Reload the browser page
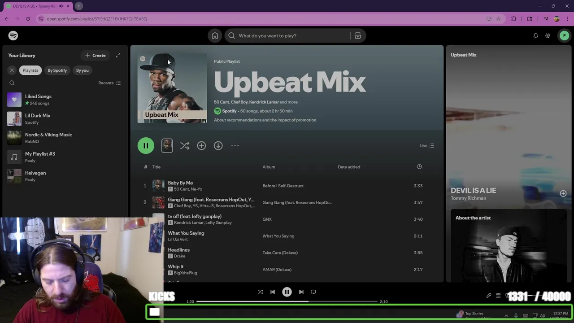 pyautogui.click(x=28, y=19)
